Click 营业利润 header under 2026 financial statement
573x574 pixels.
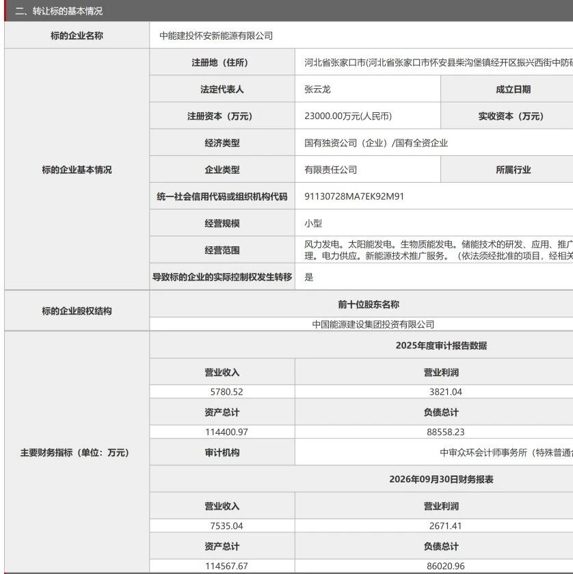coord(441,506)
